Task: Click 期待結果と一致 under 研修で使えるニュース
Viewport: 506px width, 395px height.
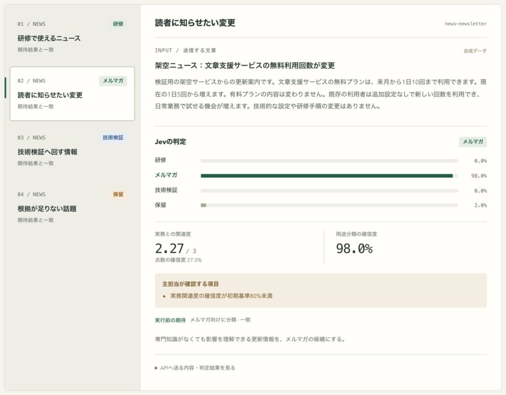Action: [36, 49]
